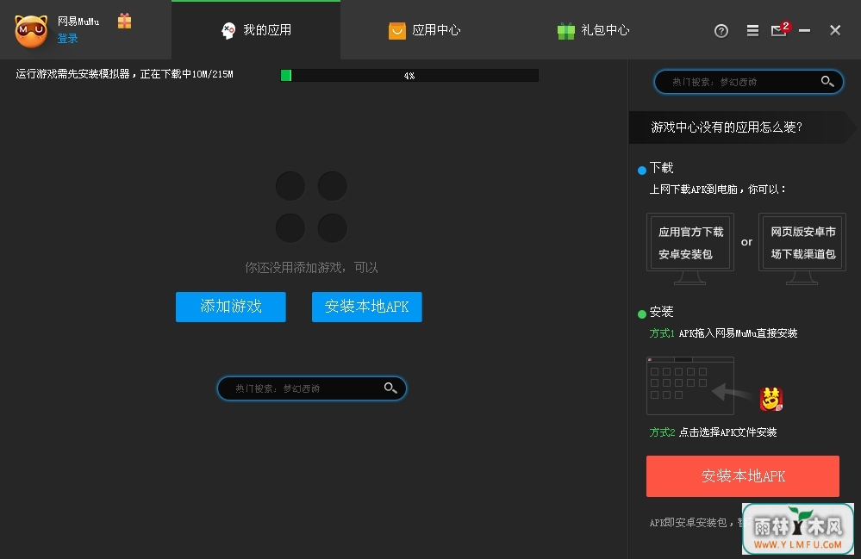The height and width of the screenshot is (559, 861).
Task: Click the 安装 section heading
Action: tap(661, 312)
